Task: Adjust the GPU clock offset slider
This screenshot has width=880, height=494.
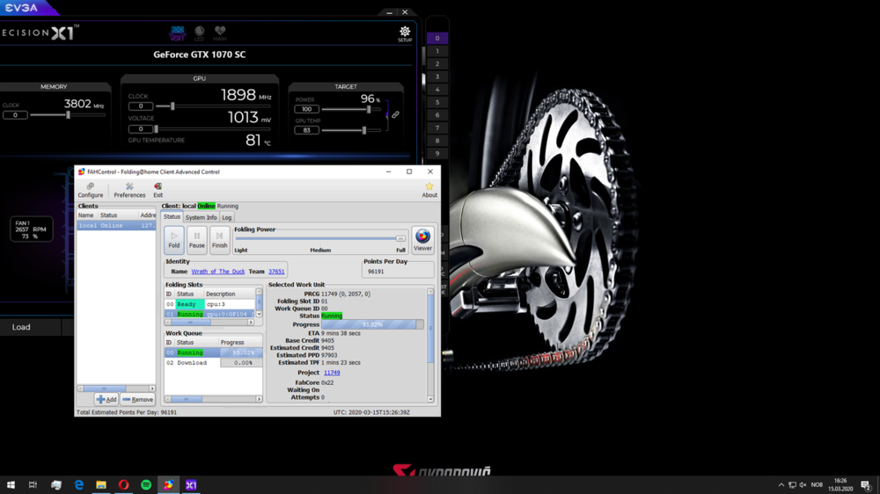Action: [x=172, y=106]
